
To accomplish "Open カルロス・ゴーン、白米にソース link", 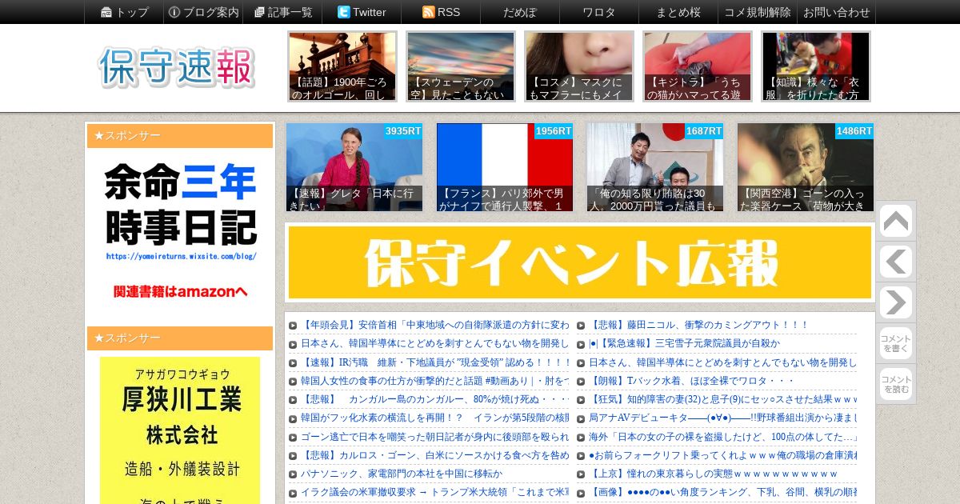I will [434, 455].
